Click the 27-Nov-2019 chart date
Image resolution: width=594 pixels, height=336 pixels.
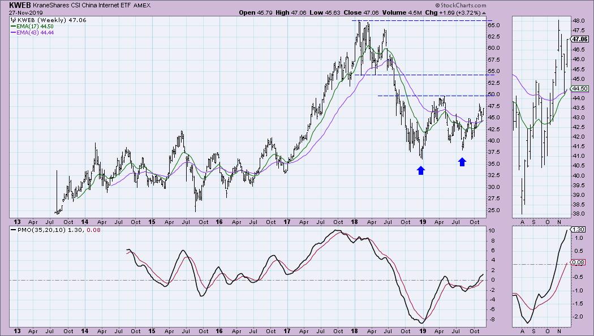pyautogui.click(x=26, y=12)
